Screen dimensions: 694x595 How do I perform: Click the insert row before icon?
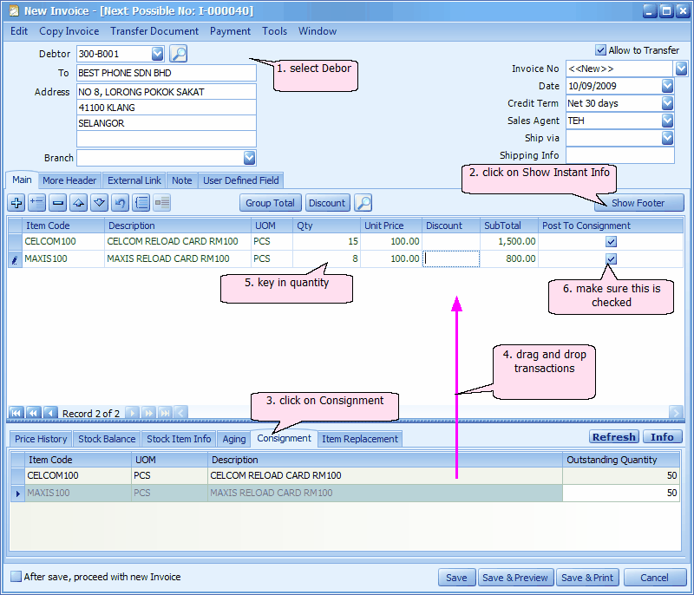36,203
